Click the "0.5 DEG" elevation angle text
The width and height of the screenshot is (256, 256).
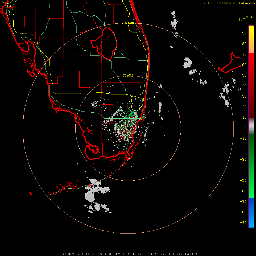pos(132,254)
